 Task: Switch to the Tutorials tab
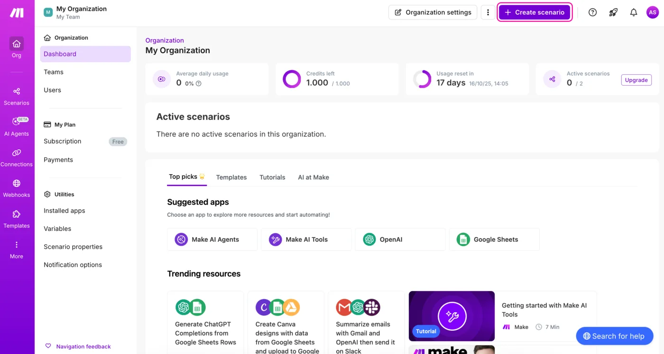point(272,177)
